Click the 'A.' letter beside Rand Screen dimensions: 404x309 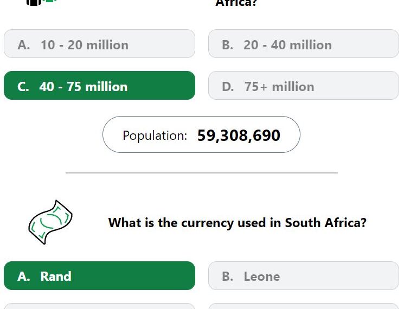(24, 276)
